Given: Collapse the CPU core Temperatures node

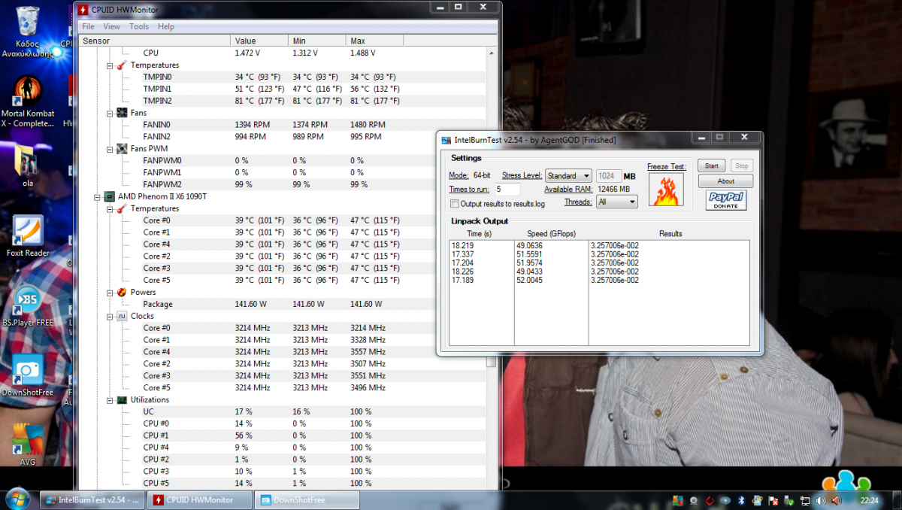Looking at the screenshot, I should (x=110, y=208).
